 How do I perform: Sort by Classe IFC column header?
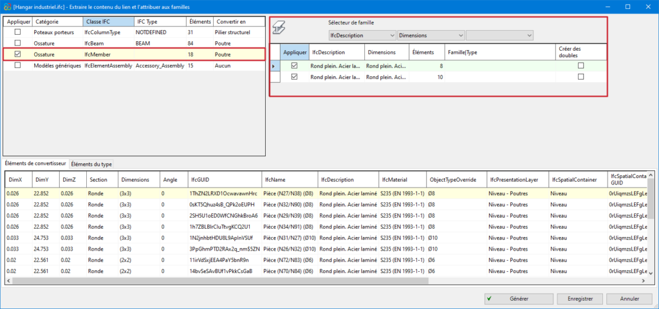point(107,21)
